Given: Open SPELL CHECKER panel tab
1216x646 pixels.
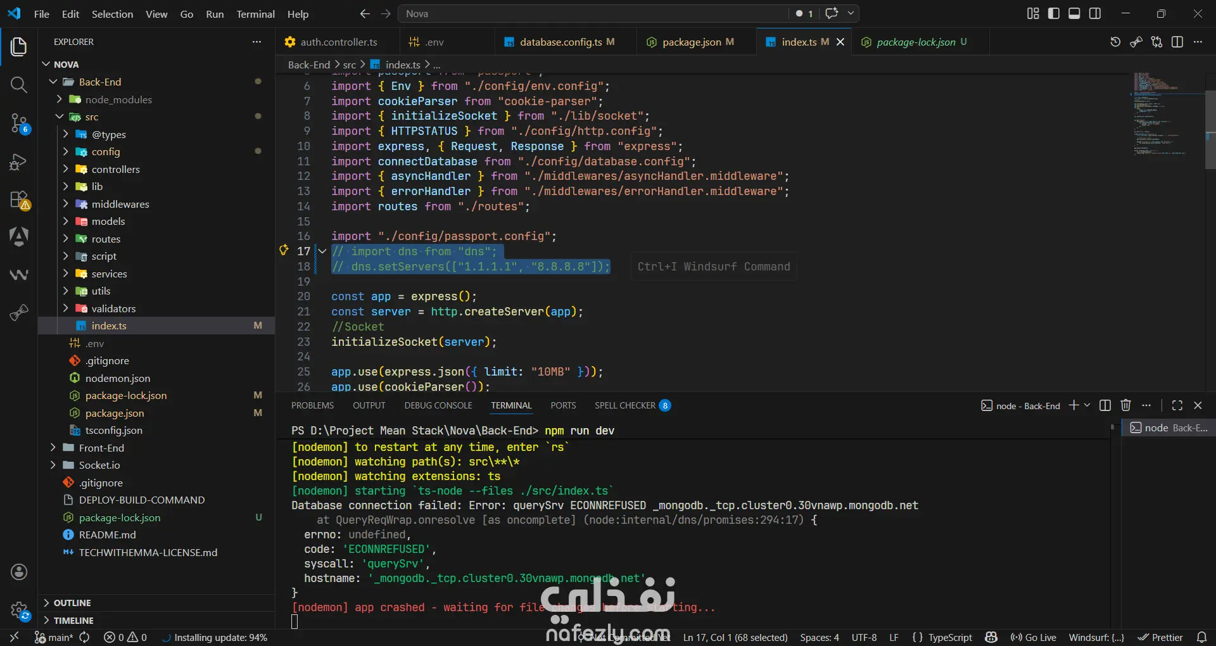Looking at the screenshot, I should pyautogui.click(x=632, y=405).
